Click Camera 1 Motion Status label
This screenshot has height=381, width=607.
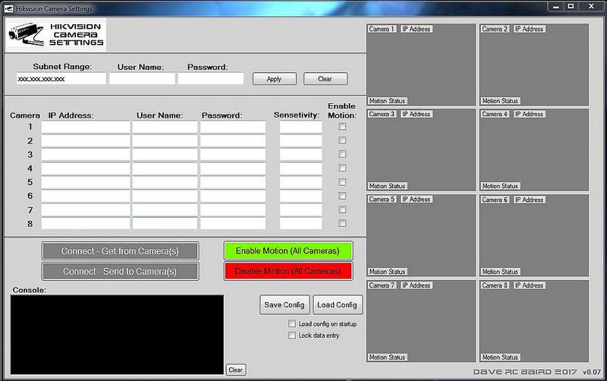pyautogui.click(x=387, y=101)
